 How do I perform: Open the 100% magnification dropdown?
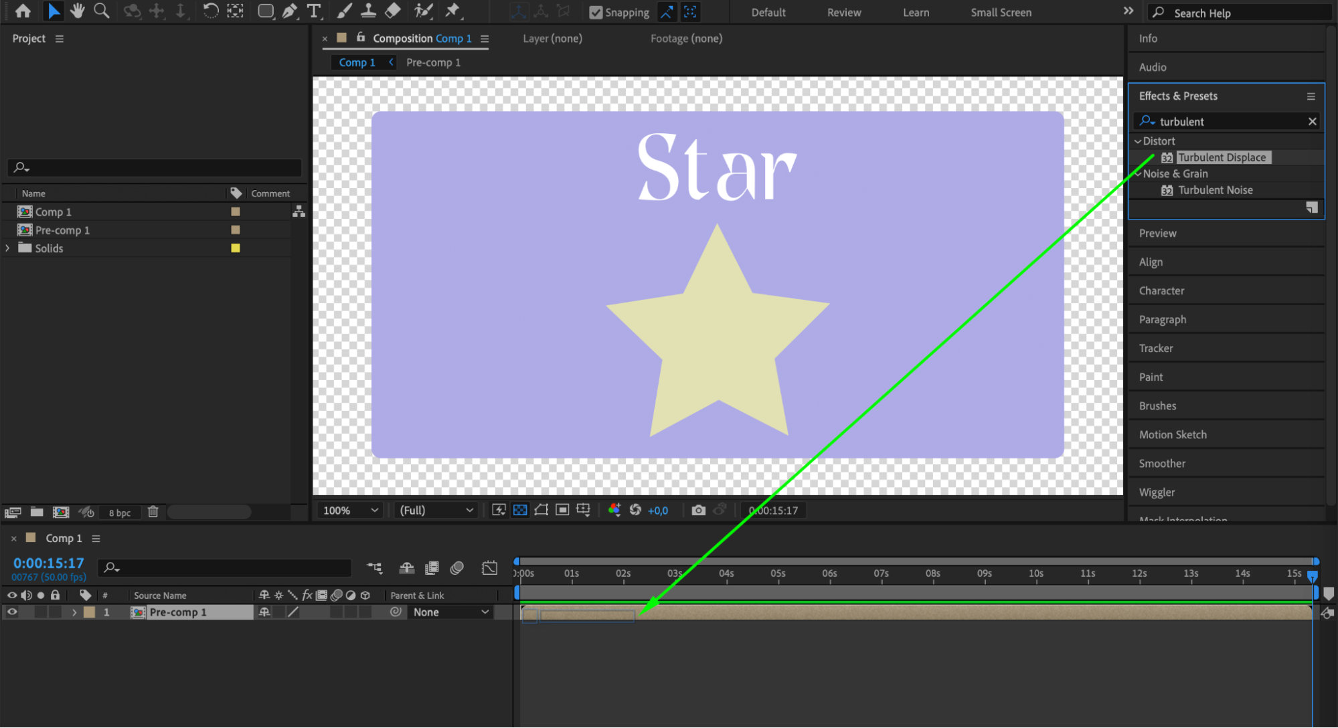click(351, 511)
